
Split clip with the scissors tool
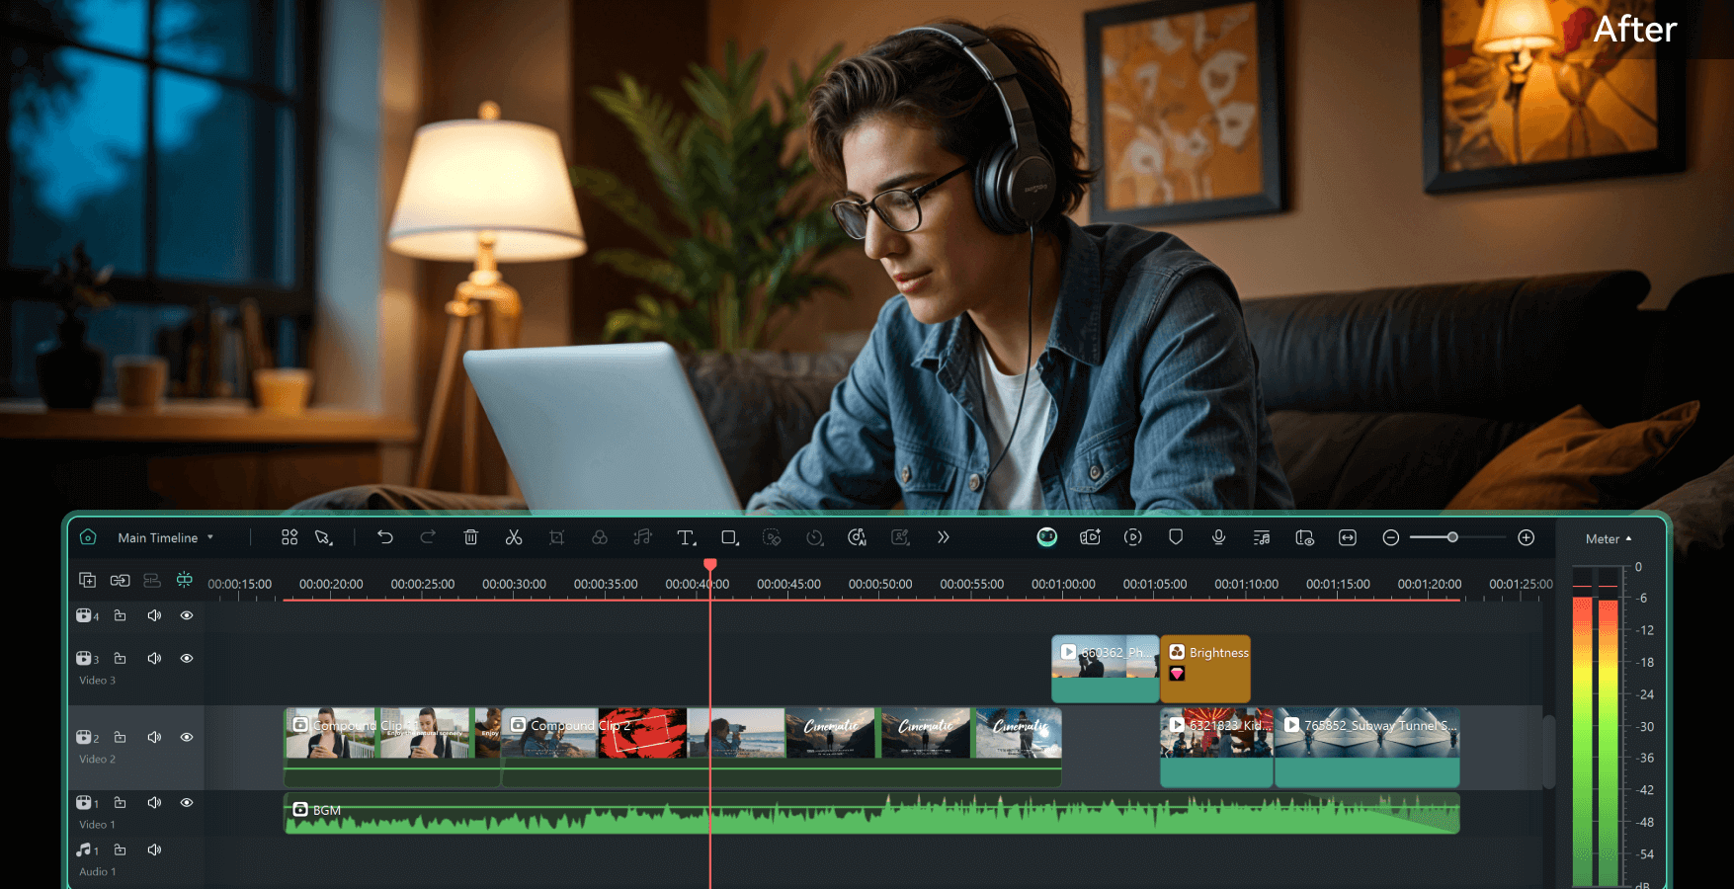(514, 537)
